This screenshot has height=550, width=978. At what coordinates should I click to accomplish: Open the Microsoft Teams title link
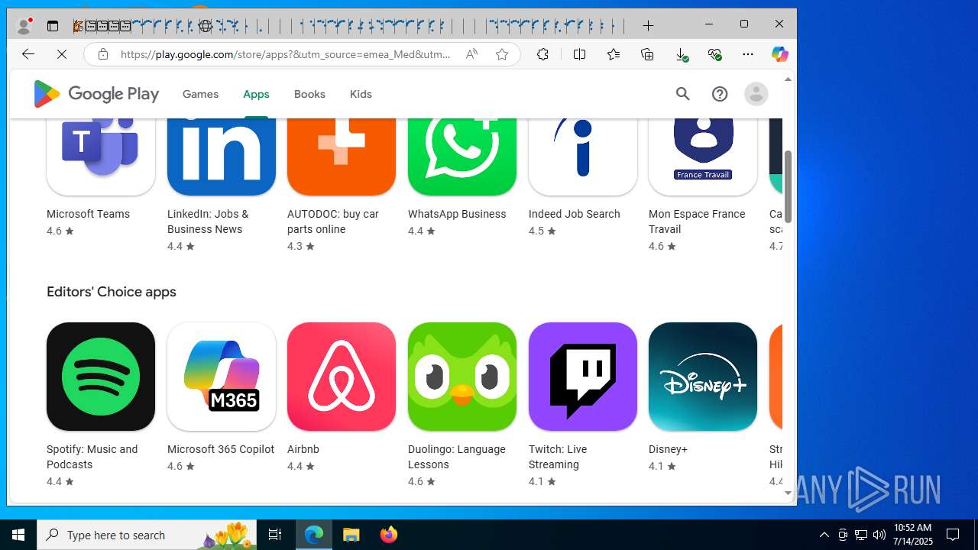[88, 214]
